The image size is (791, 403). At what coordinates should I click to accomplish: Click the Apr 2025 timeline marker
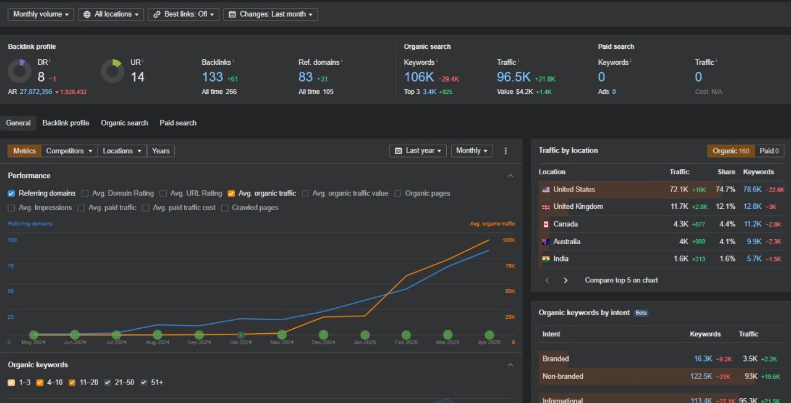489,335
